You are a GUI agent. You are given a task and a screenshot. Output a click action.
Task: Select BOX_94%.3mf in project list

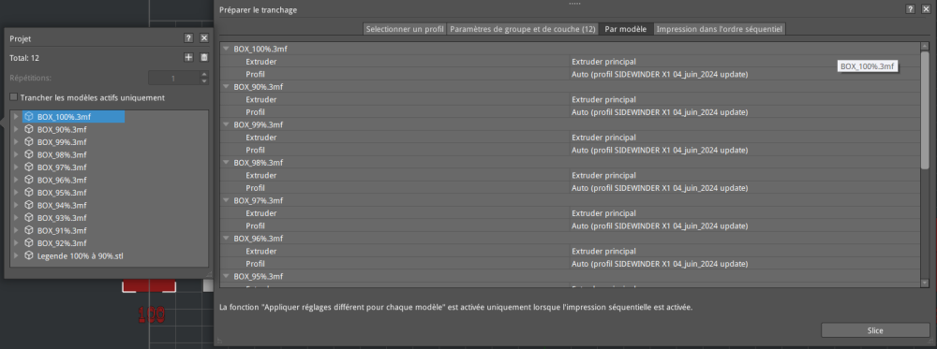[62, 205]
